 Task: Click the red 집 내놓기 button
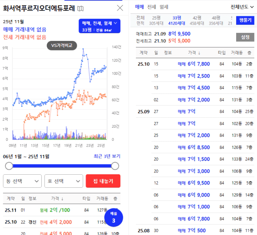(x=103, y=181)
